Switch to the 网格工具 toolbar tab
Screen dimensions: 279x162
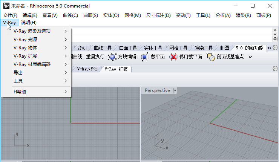point(178,48)
